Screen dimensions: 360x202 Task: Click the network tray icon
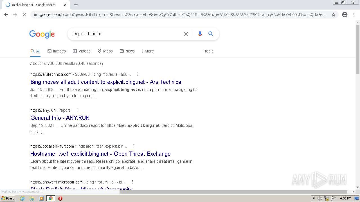tap(327, 198)
